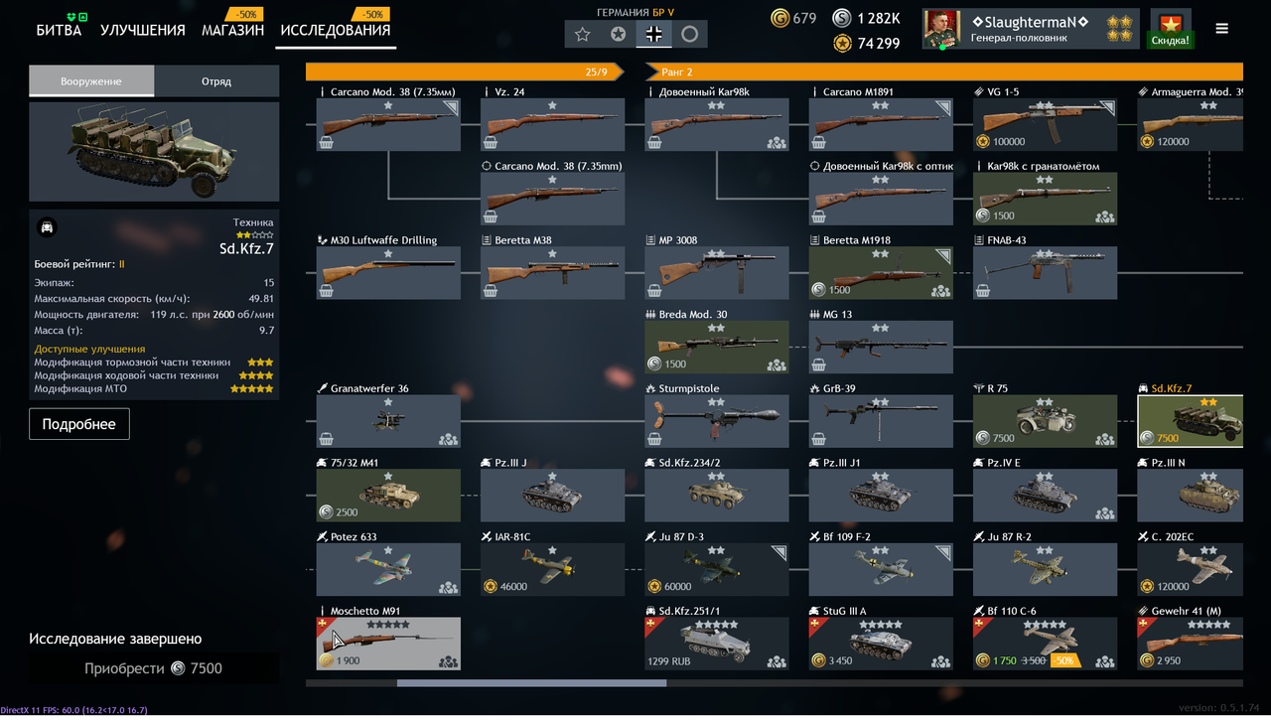Click the horizontal research tree scrollbar

click(x=531, y=683)
